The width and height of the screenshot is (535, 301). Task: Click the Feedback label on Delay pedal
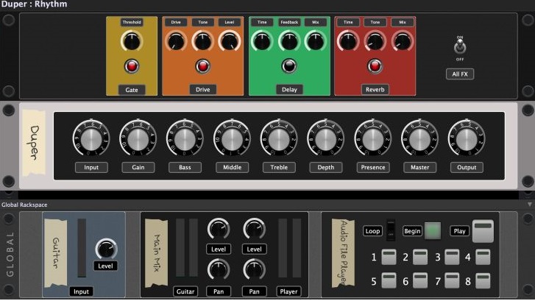(x=289, y=22)
